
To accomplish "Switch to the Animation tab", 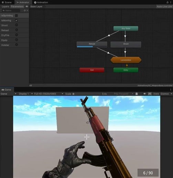I will [x=41, y=2].
